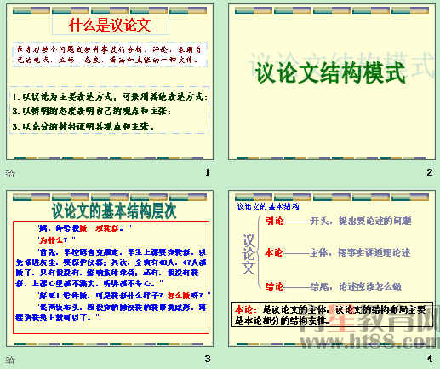Image resolution: width=440 pixels, height=369 pixels.
Task: Click the line starting '3. 以充分的材料'
Action: click(x=83, y=126)
